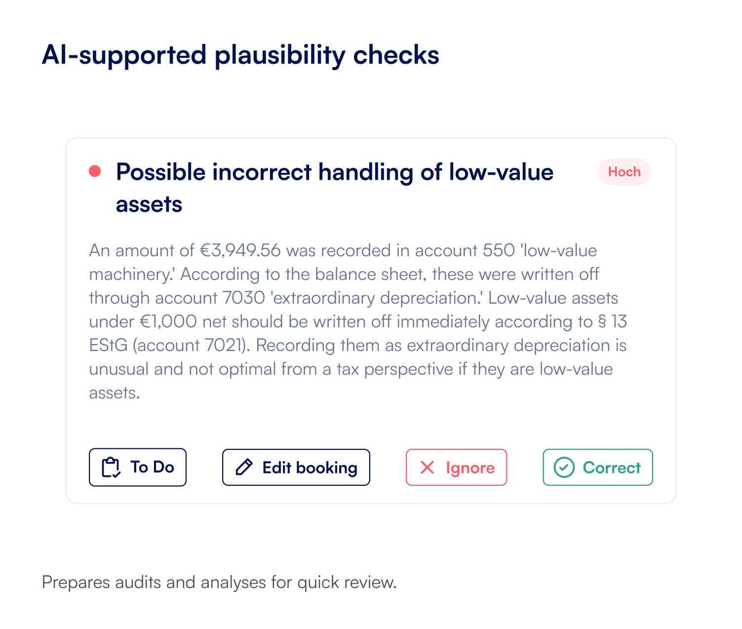The image size is (742, 629).
Task: Select the circled check icon on the Correct action
Action: pyautogui.click(x=564, y=467)
